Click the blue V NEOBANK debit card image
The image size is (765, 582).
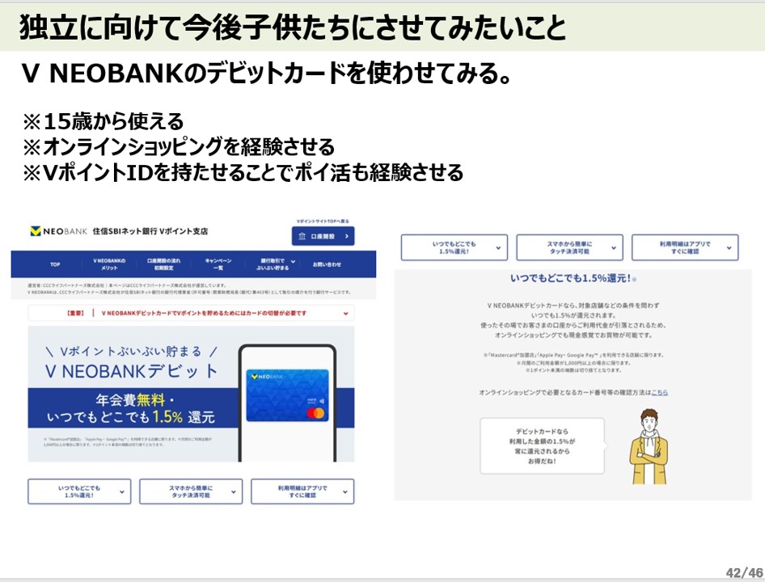pos(287,395)
